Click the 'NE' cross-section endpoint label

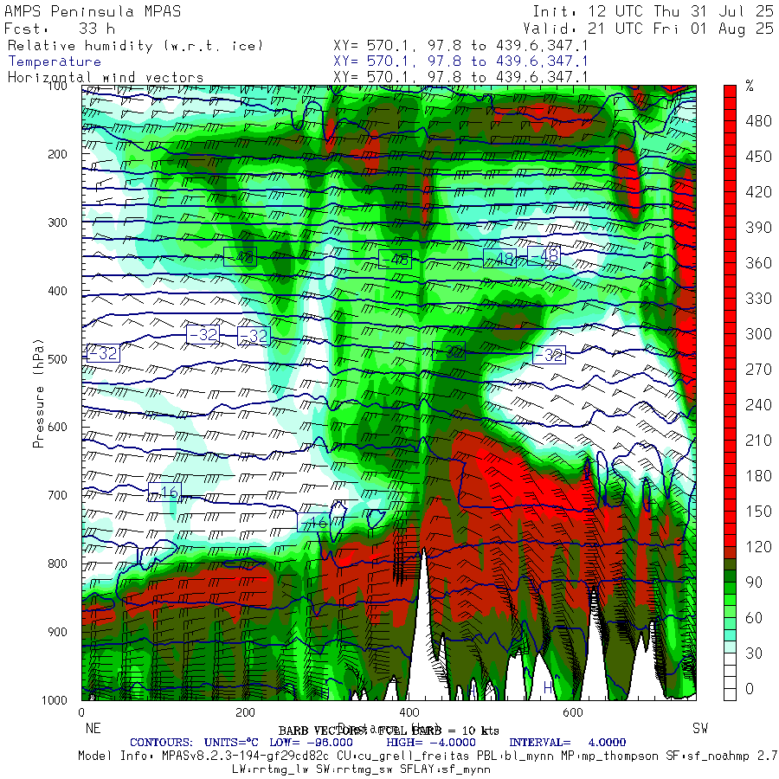93,728
